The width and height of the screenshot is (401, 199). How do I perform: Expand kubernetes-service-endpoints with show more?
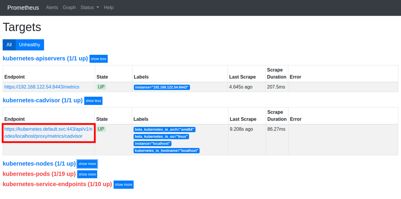coord(123,185)
